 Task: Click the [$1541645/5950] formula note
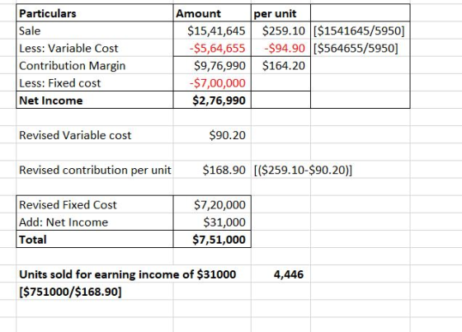pyautogui.click(x=359, y=30)
